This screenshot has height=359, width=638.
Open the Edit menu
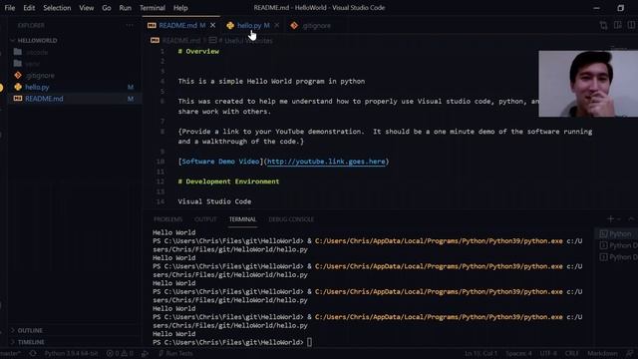tap(29, 8)
